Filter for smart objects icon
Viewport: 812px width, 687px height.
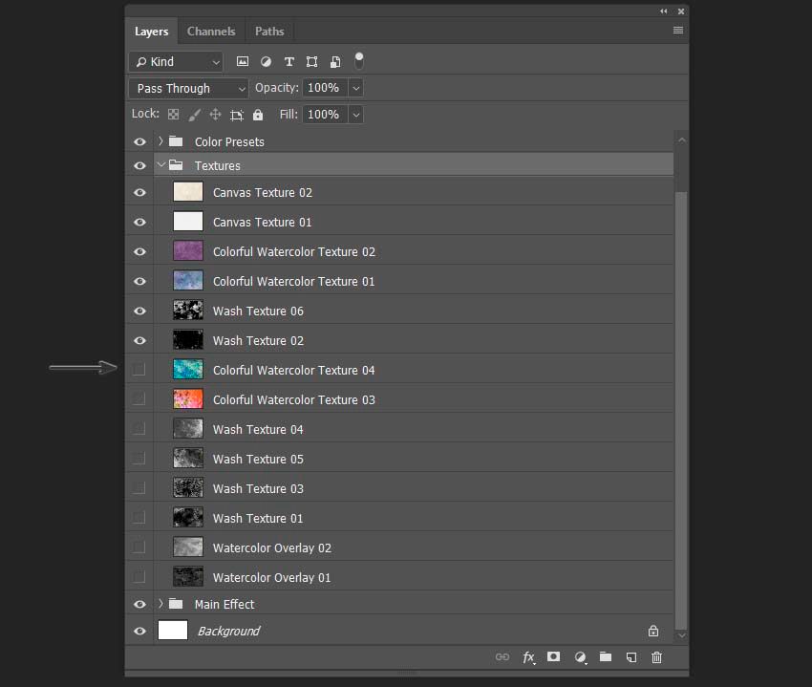click(x=335, y=62)
